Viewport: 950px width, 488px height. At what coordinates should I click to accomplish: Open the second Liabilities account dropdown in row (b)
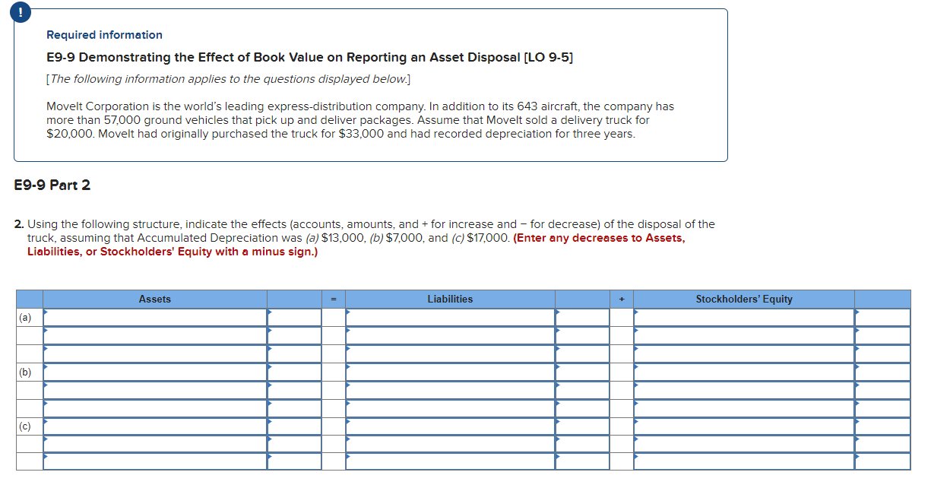click(x=450, y=391)
